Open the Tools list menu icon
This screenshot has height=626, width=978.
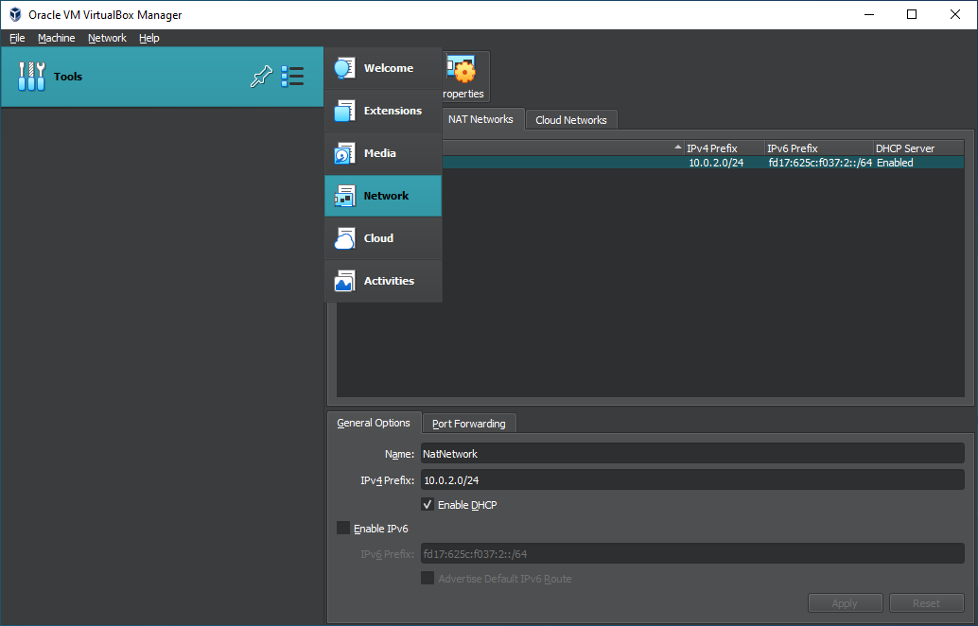click(292, 77)
